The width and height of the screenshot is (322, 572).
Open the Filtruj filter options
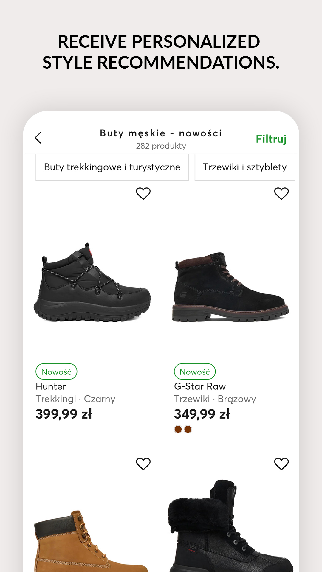(x=271, y=139)
